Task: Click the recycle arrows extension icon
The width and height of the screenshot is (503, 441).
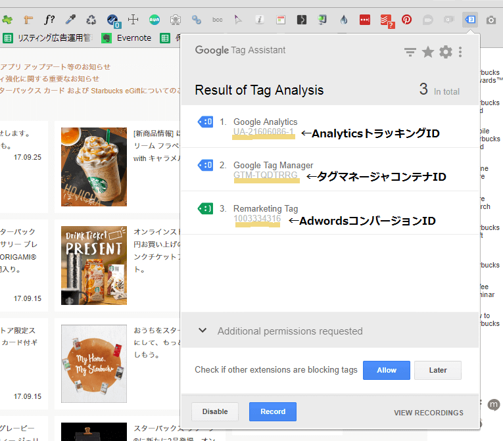Action: [x=91, y=20]
